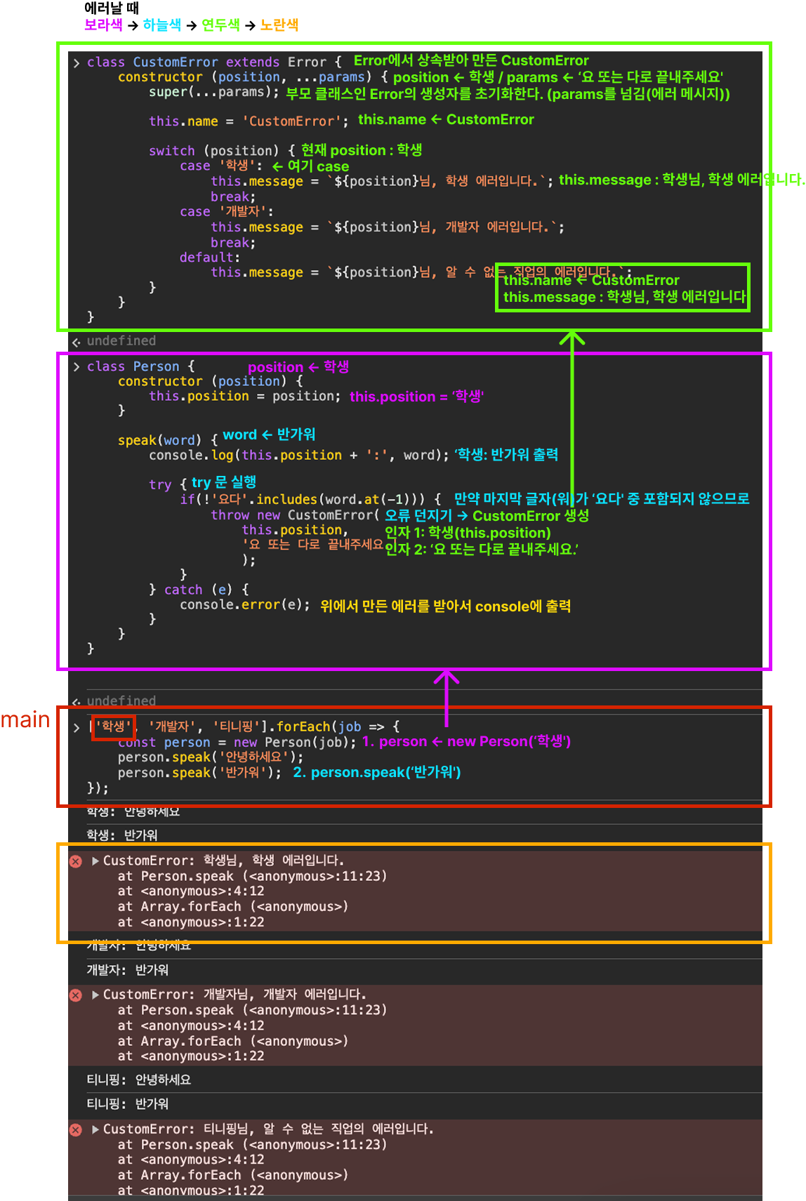Click the 'throw new CustomError(' line
806x1201 pixels.
[x=295, y=515]
